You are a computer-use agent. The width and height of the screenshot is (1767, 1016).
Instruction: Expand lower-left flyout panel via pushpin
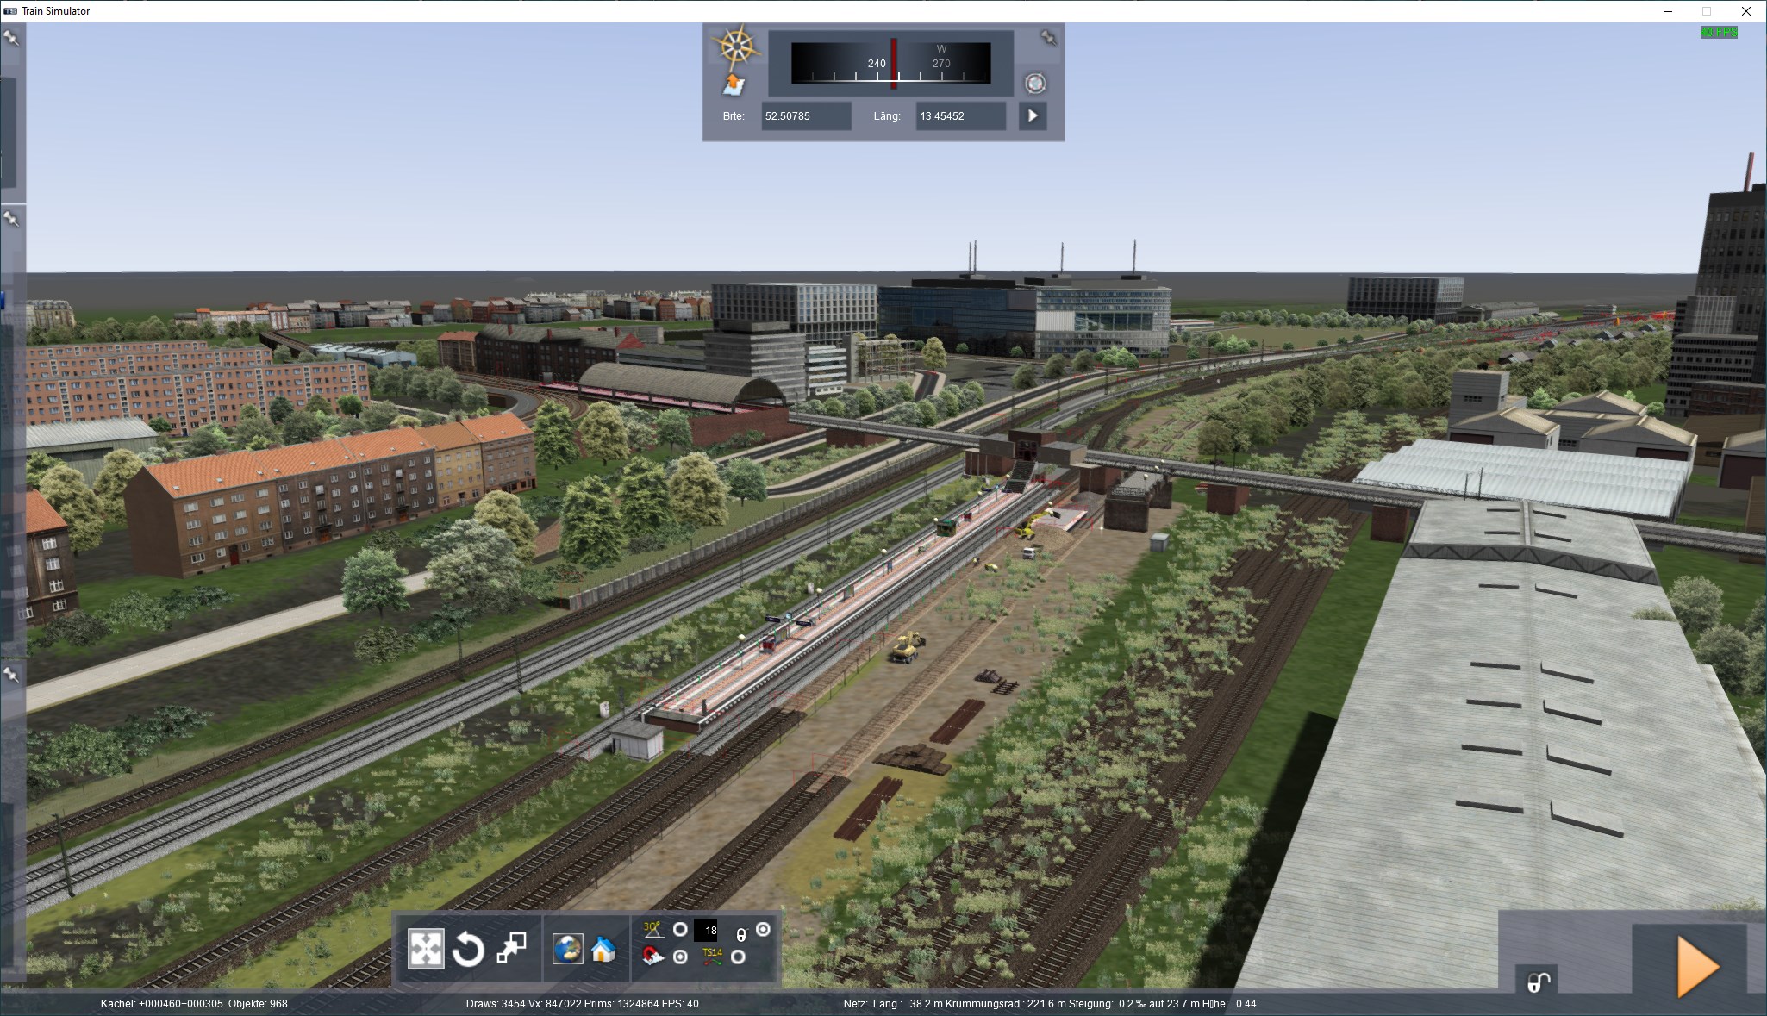pos(11,675)
